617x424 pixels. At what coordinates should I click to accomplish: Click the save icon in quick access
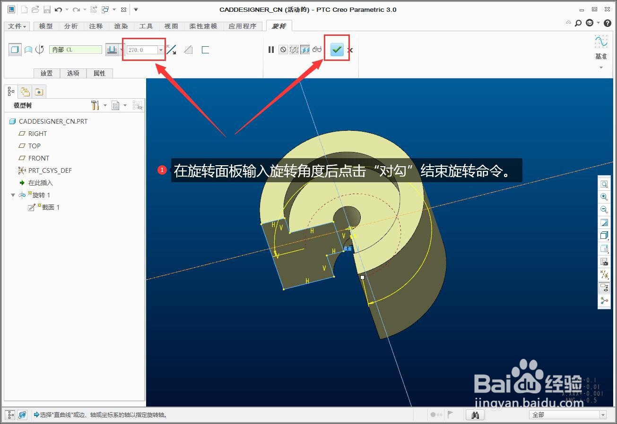[47, 9]
